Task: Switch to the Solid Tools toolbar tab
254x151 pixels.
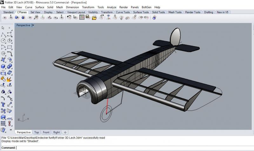Action: [158, 12]
